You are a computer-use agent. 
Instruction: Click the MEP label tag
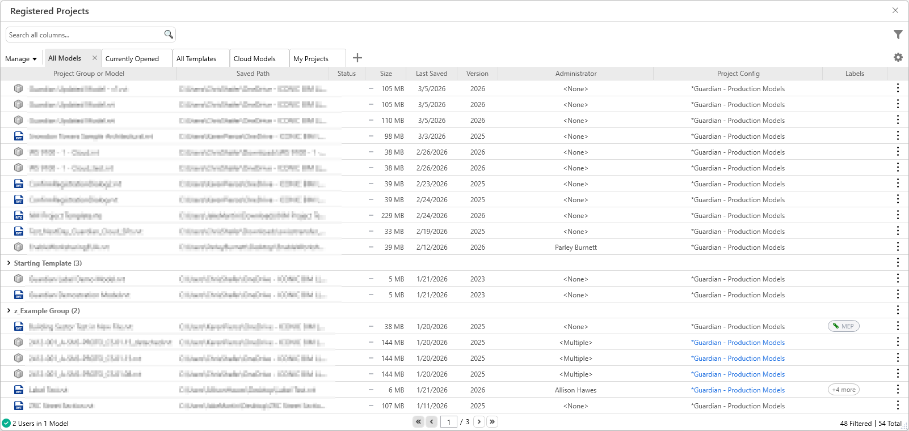pos(844,326)
